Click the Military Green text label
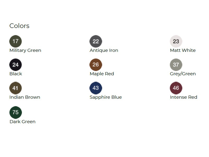Viewport: 209px width, 157px height. coord(25,50)
